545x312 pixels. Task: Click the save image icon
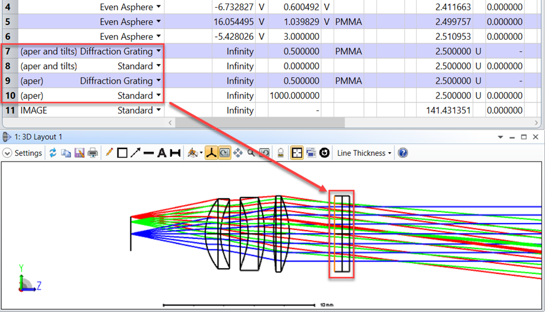click(79, 153)
